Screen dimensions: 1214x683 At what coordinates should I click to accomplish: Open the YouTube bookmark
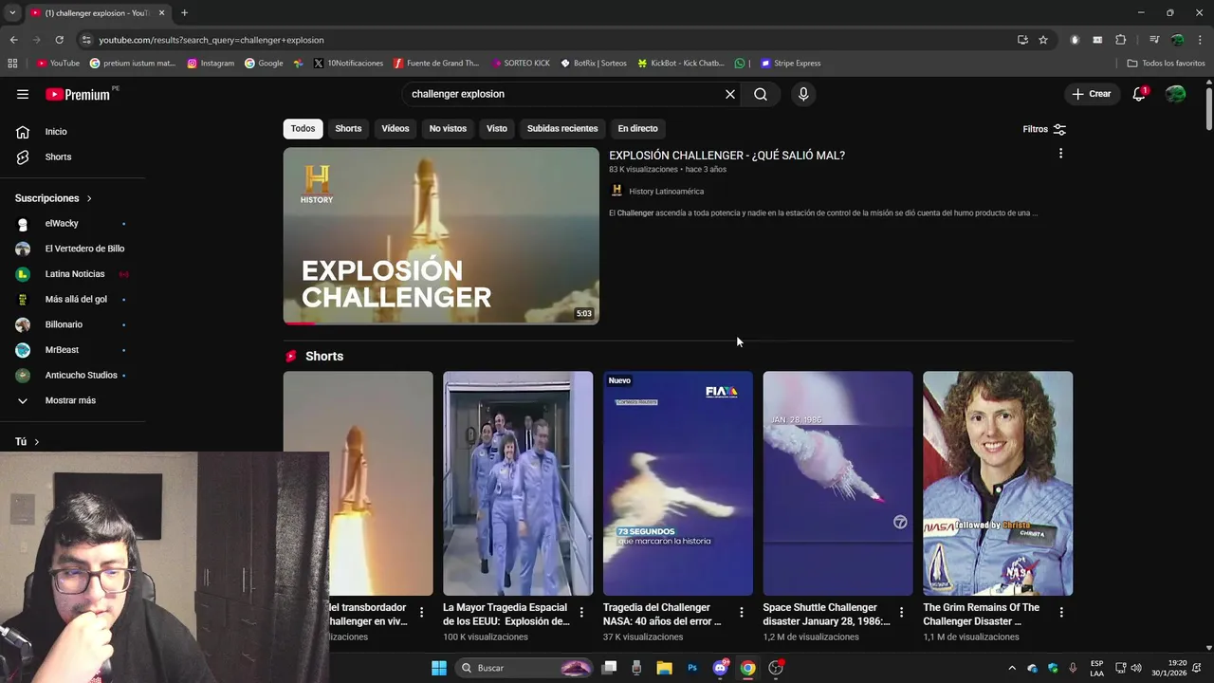click(x=58, y=64)
